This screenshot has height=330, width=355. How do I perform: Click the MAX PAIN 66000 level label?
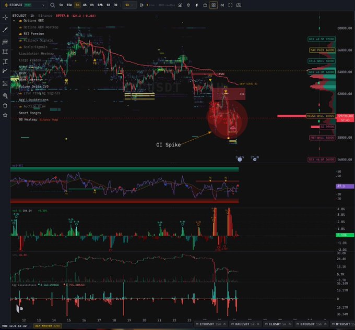322,50
